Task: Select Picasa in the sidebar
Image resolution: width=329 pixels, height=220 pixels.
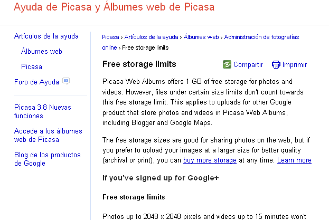Action: 32,66
